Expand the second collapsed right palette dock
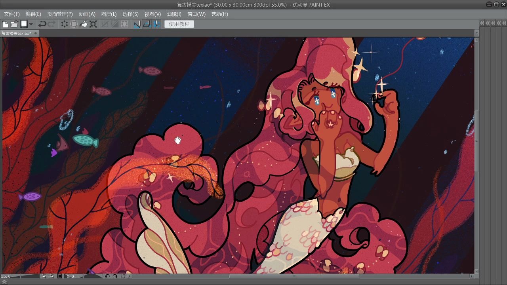This screenshot has height=285, width=507. pyautogui.click(x=488, y=23)
